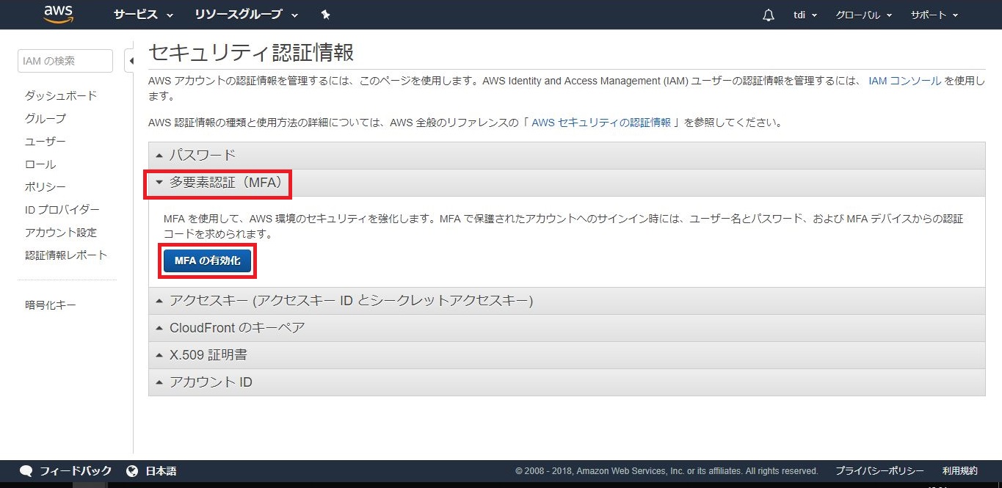Image resolution: width=1002 pixels, height=488 pixels.
Task: Click the AWS logo home icon
Action: [x=58, y=14]
